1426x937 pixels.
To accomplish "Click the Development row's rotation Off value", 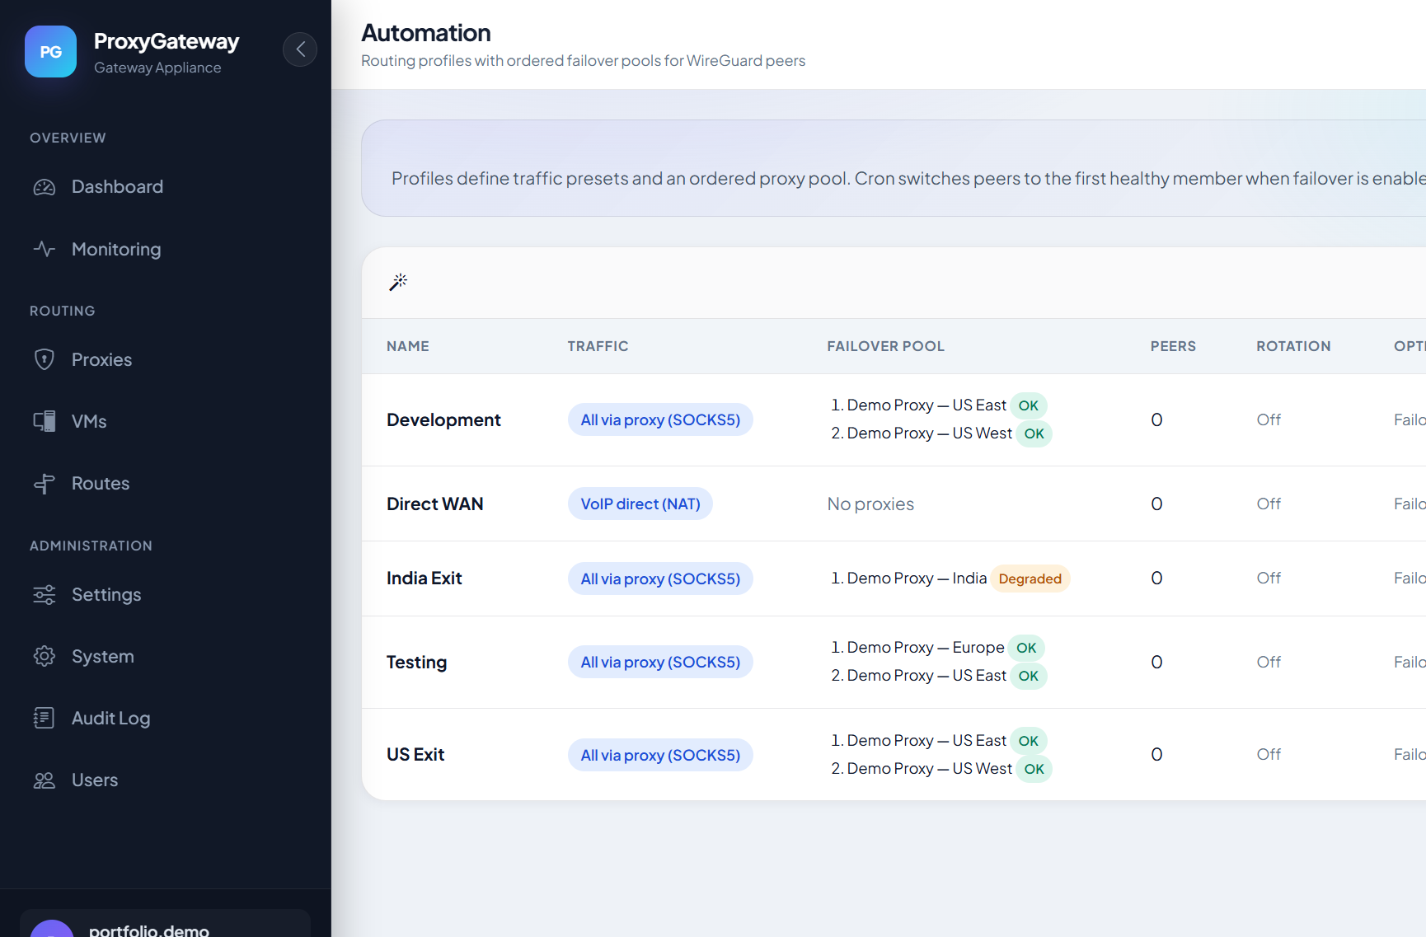I will 1269,419.
